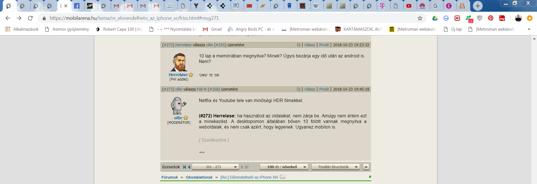The height and width of the screenshot is (184, 537).
Task: Jump to first messages page
Action: (184, 167)
